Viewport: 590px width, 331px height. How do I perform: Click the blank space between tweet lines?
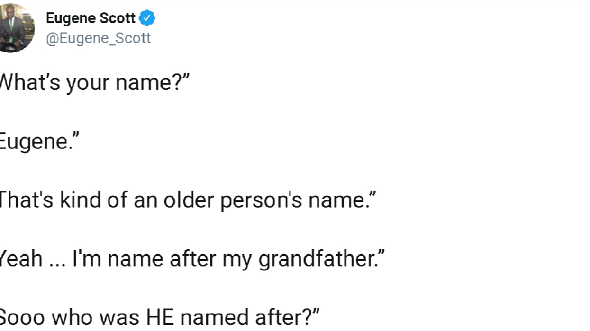[190, 111]
